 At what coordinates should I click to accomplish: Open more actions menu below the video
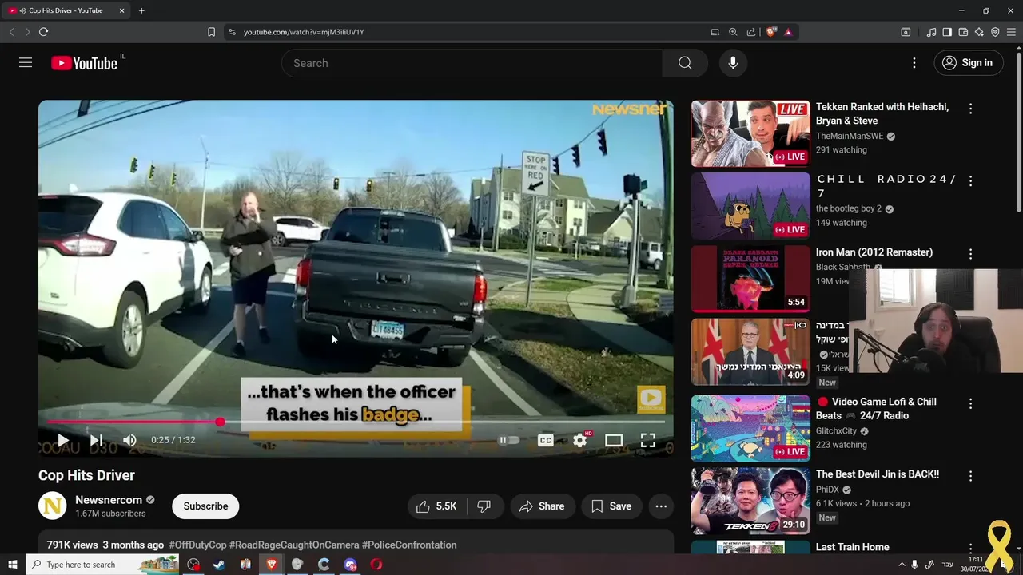click(x=661, y=506)
